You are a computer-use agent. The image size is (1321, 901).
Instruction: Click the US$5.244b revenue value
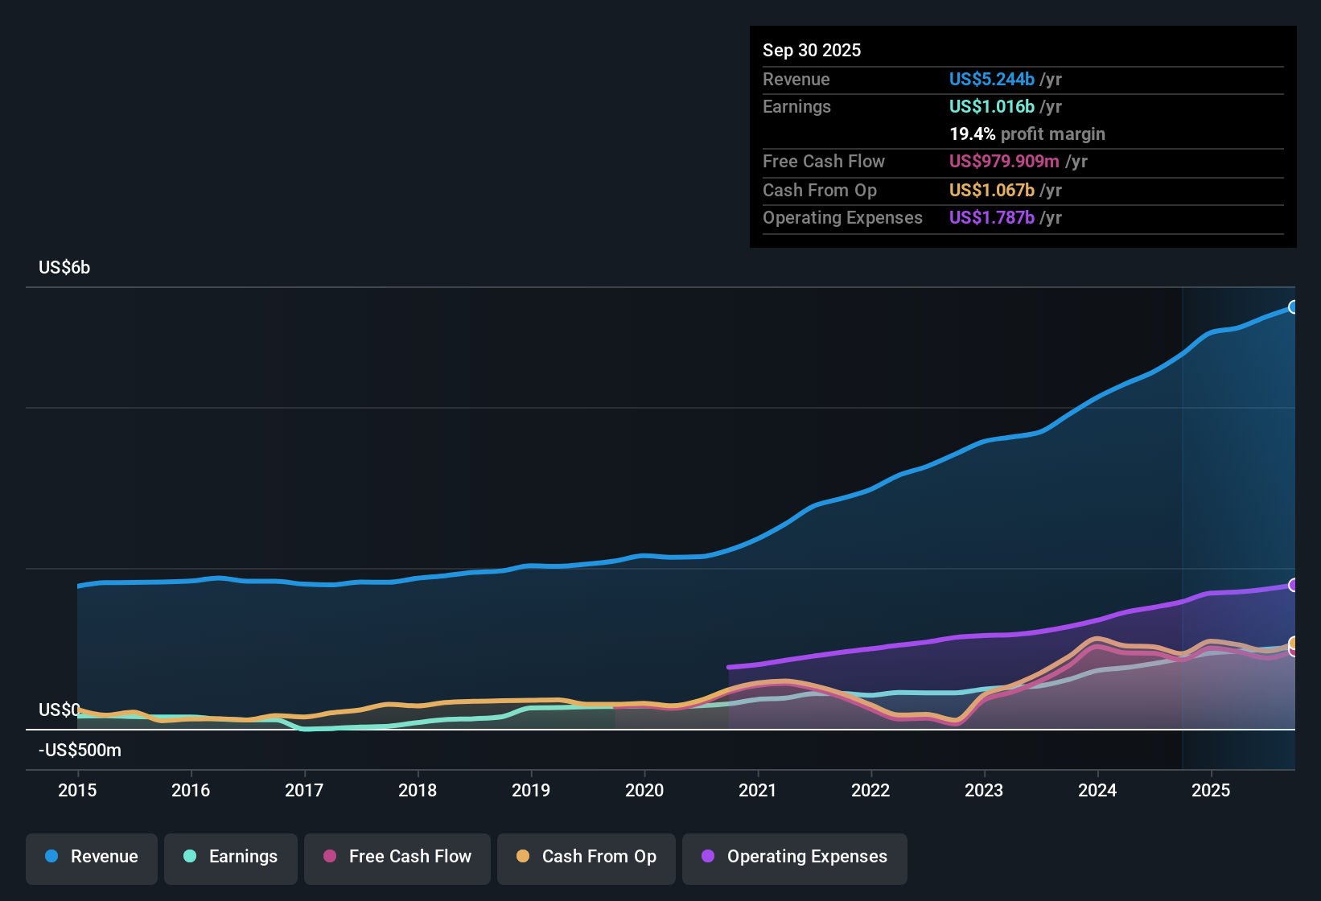991,80
